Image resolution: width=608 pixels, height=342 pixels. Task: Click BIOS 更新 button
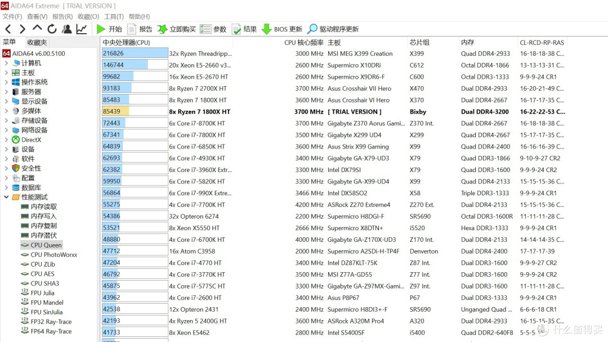click(282, 29)
